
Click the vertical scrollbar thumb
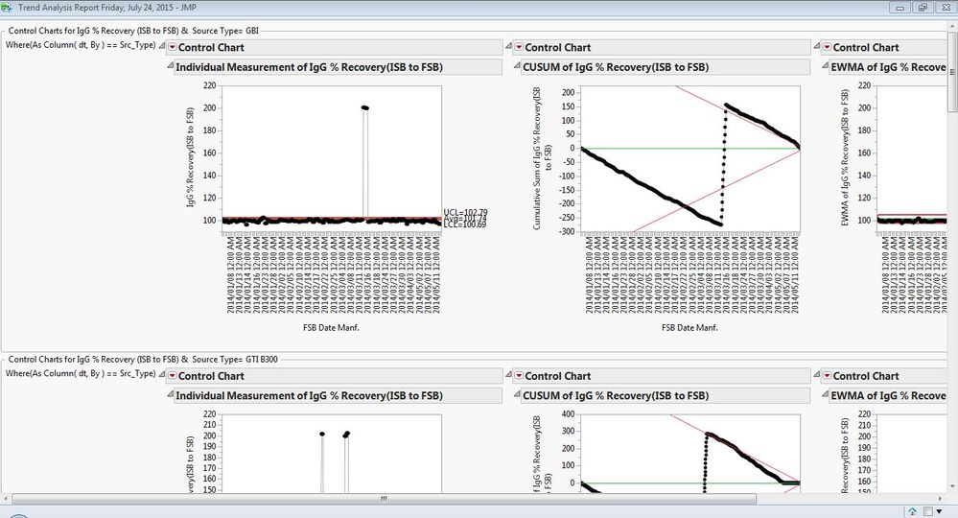coord(952,72)
